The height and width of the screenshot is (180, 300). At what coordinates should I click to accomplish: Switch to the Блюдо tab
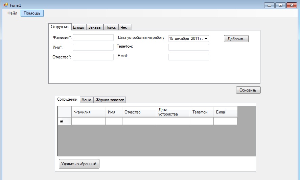[x=78, y=27]
